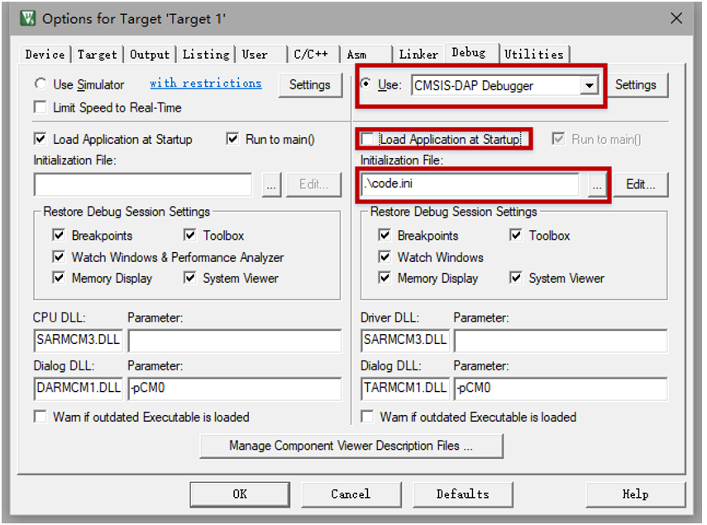The height and width of the screenshot is (525, 707).
Task: Click Edit button next to code.ini
Action: [x=641, y=185]
